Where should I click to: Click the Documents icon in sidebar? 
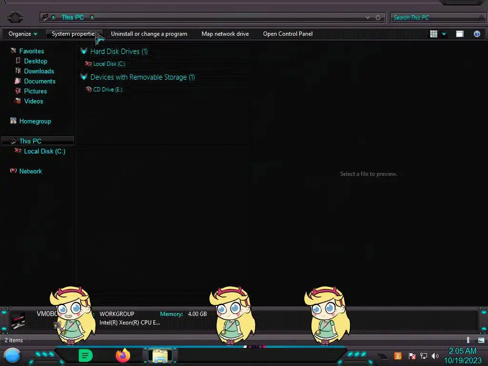pyautogui.click(x=18, y=81)
